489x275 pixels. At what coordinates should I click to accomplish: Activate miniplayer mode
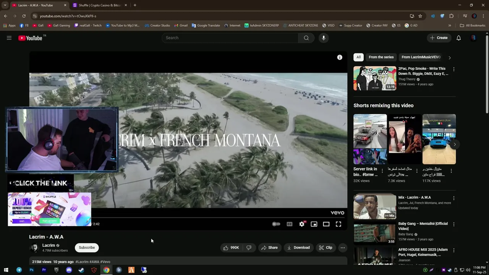pyautogui.click(x=314, y=224)
